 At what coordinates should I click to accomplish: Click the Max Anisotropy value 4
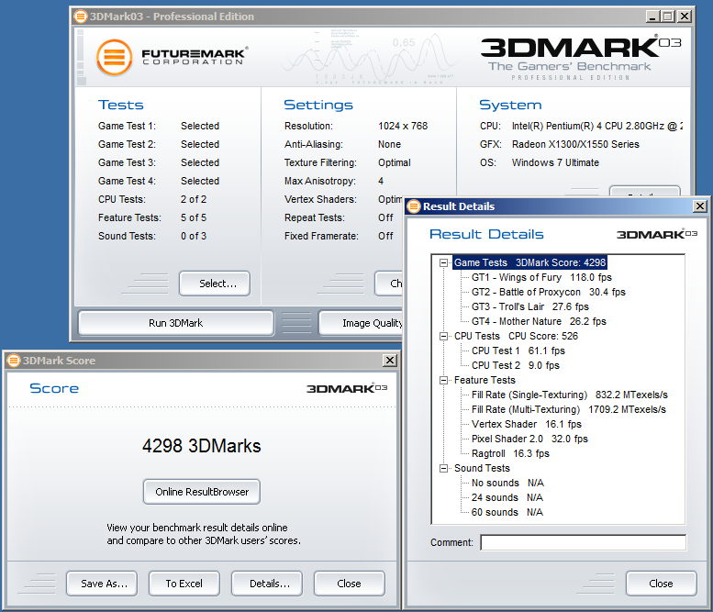pyautogui.click(x=381, y=181)
